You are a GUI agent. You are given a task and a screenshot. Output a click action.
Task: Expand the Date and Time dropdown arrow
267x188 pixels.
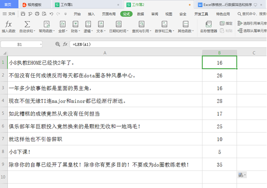pyautogui.click(x=128, y=31)
